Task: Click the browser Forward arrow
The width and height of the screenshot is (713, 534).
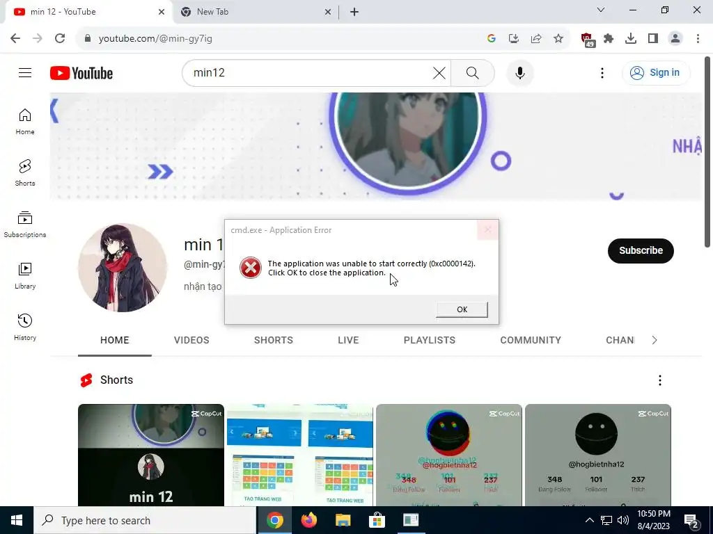Action: [x=38, y=38]
